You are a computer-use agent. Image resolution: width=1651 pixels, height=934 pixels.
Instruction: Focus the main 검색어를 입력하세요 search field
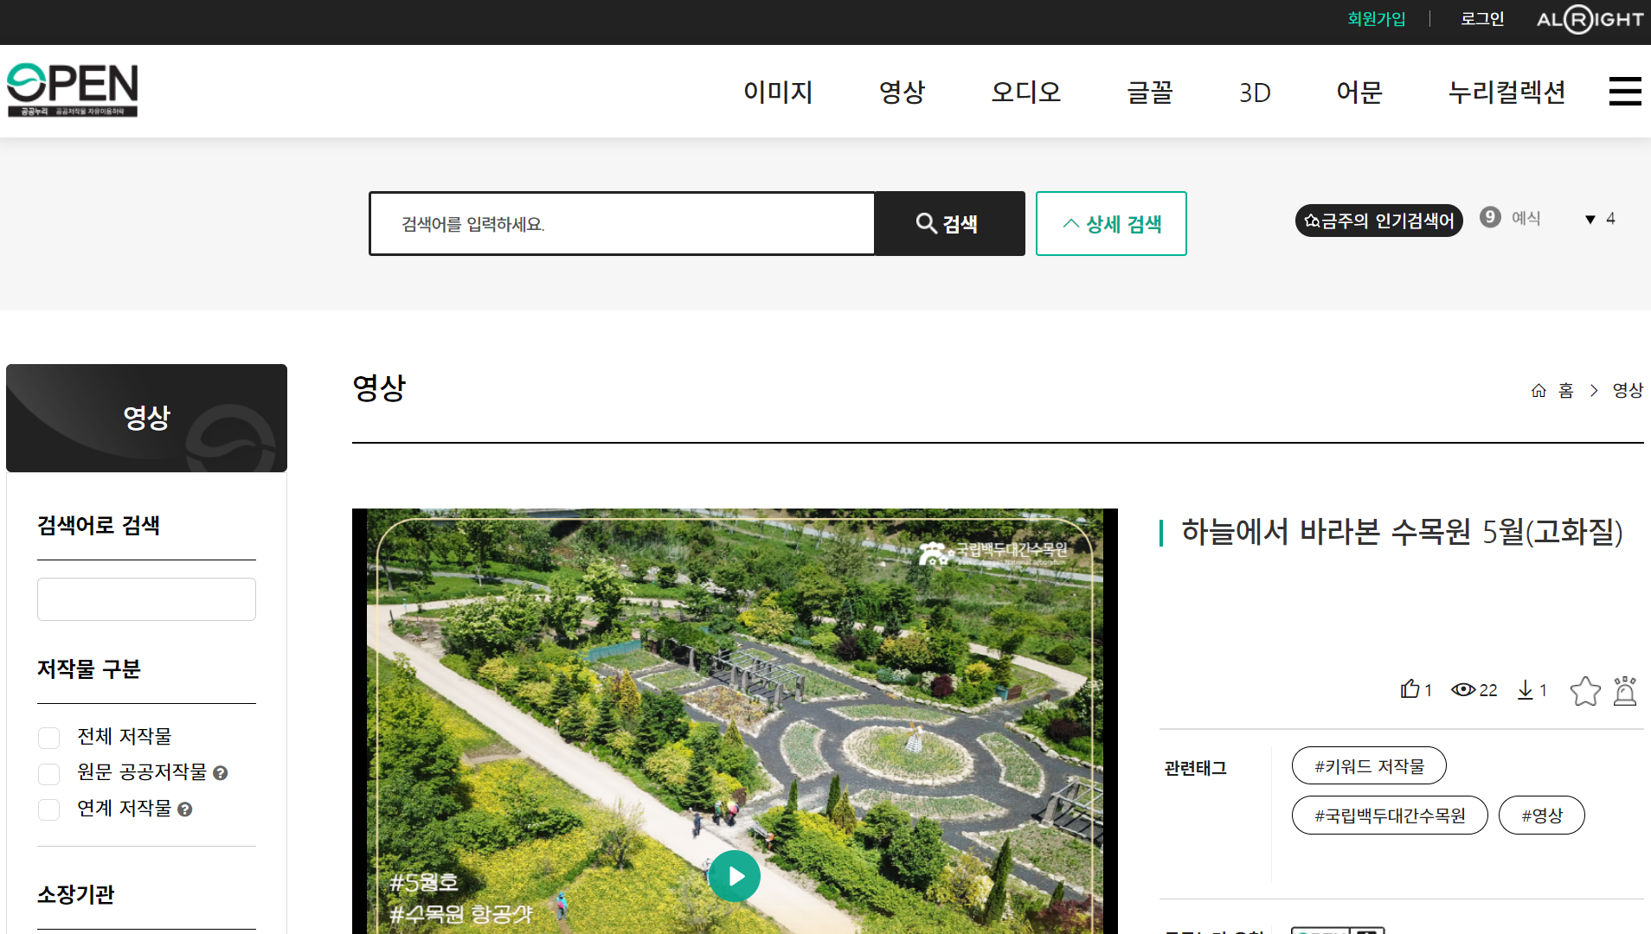point(622,224)
